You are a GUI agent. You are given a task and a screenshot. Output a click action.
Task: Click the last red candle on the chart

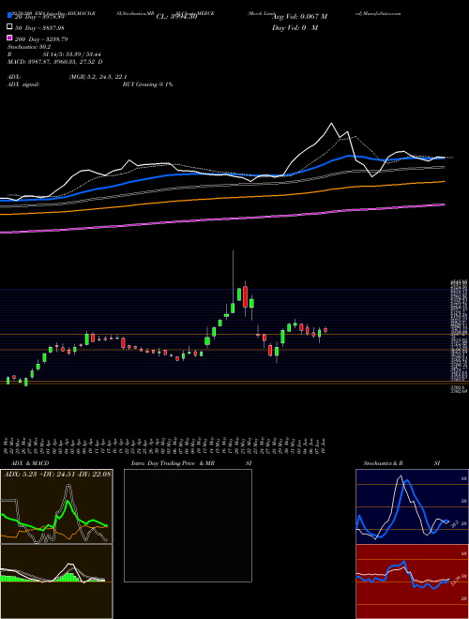tap(325, 330)
